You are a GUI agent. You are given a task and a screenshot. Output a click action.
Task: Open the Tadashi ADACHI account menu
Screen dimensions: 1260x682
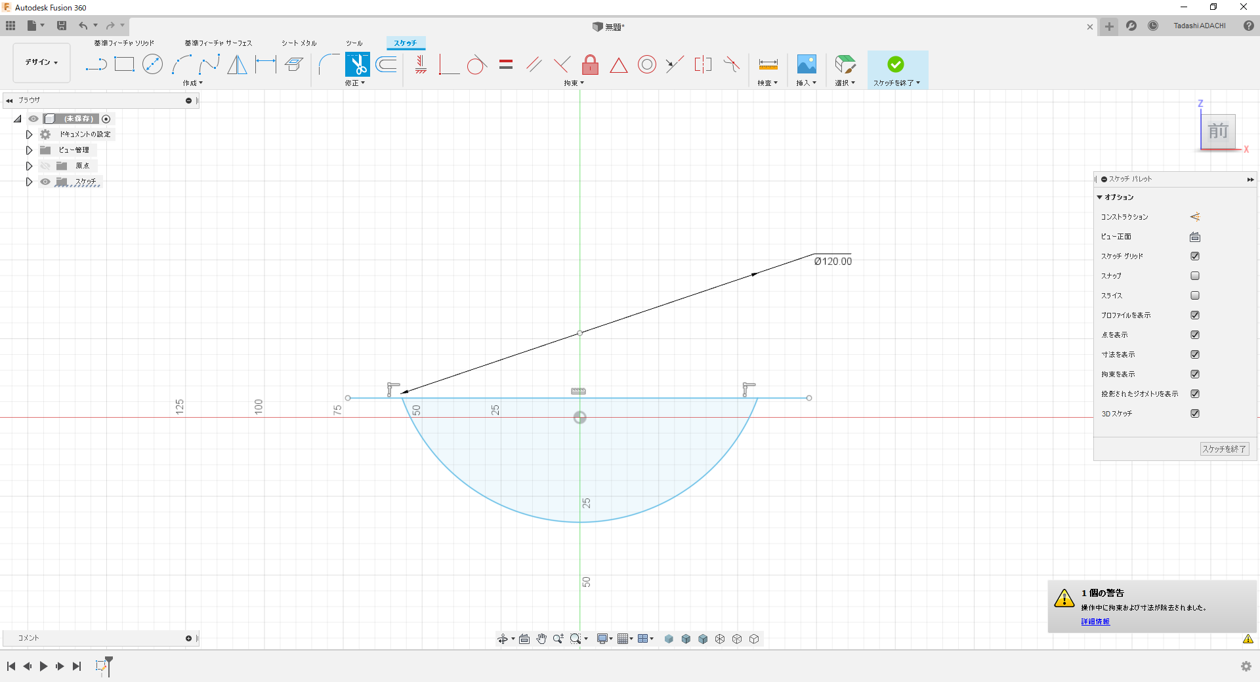pos(1200,26)
